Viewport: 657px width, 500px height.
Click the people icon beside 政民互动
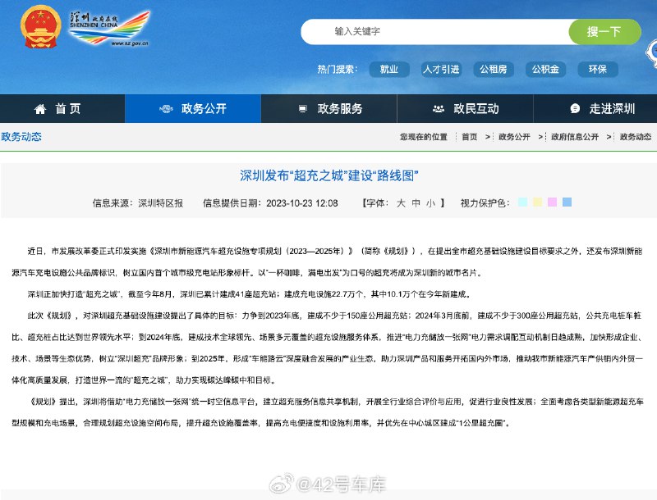pyautogui.click(x=439, y=109)
